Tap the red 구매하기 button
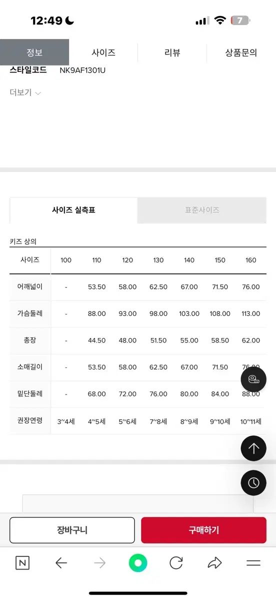Viewport: 276px width, 600px height. pyautogui.click(x=203, y=530)
